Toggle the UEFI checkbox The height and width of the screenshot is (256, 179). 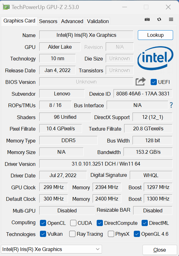(153, 82)
